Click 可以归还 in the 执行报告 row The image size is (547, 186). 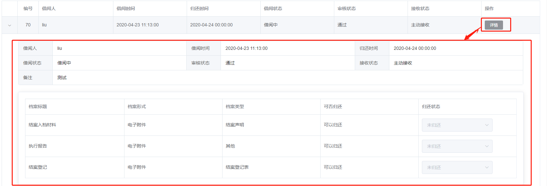[333, 146]
